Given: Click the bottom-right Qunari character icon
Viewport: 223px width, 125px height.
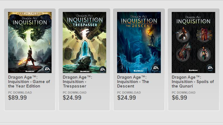Looking at the screenshot, I should pyautogui.click(x=203, y=54).
